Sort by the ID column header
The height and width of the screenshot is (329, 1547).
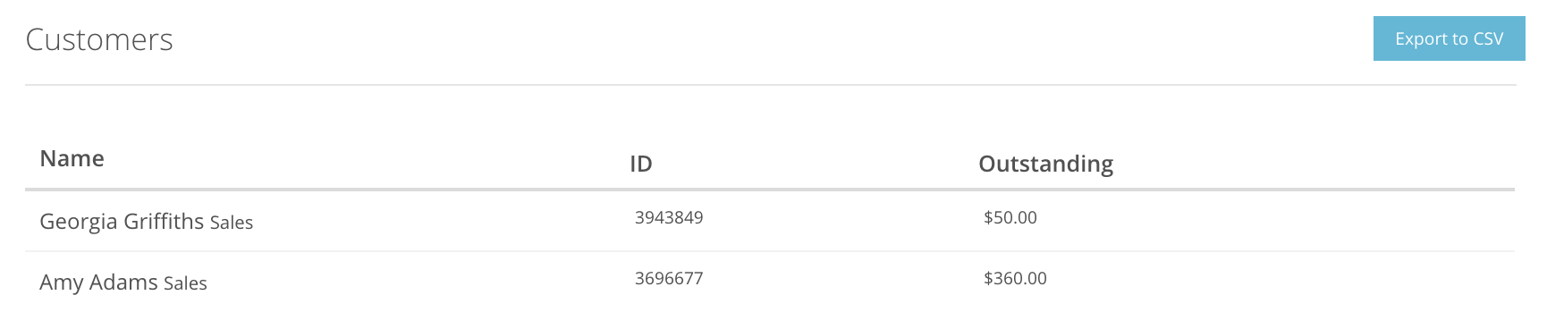(641, 164)
